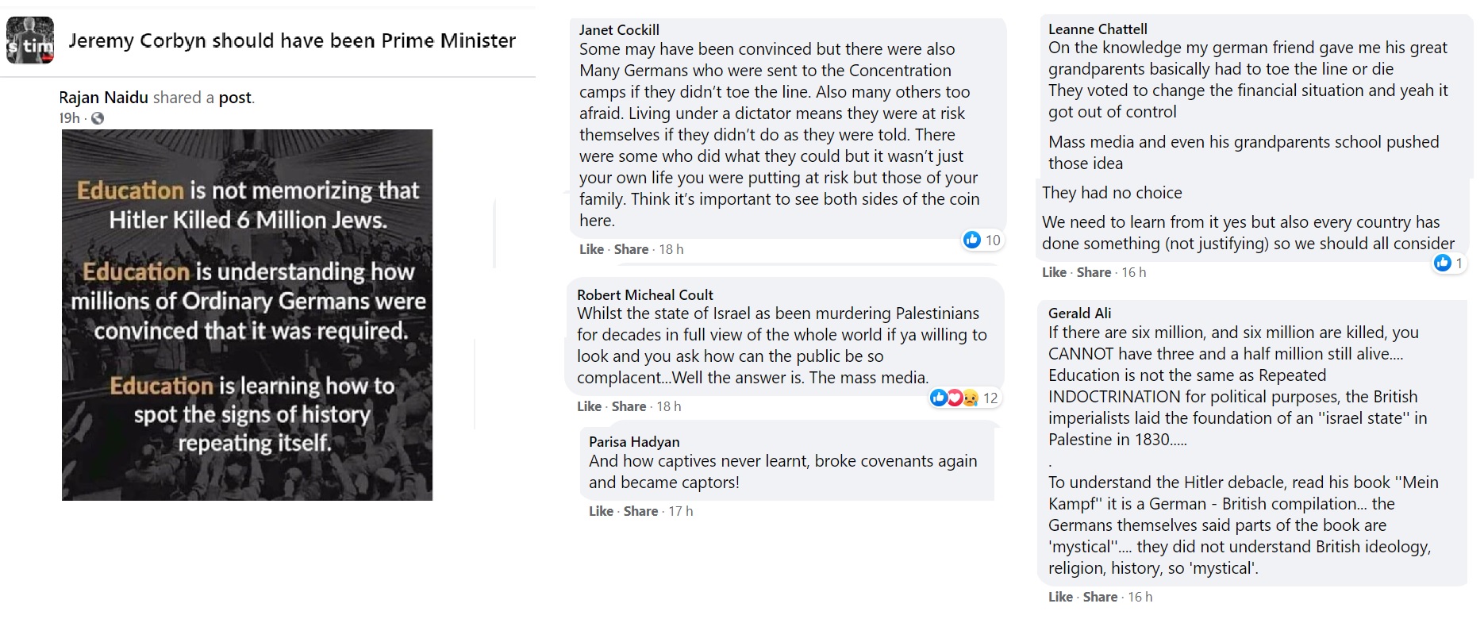Like Robert Micheal Coult's comment
Image resolution: width=1484 pixels, height=619 pixels.
point(589,406)
